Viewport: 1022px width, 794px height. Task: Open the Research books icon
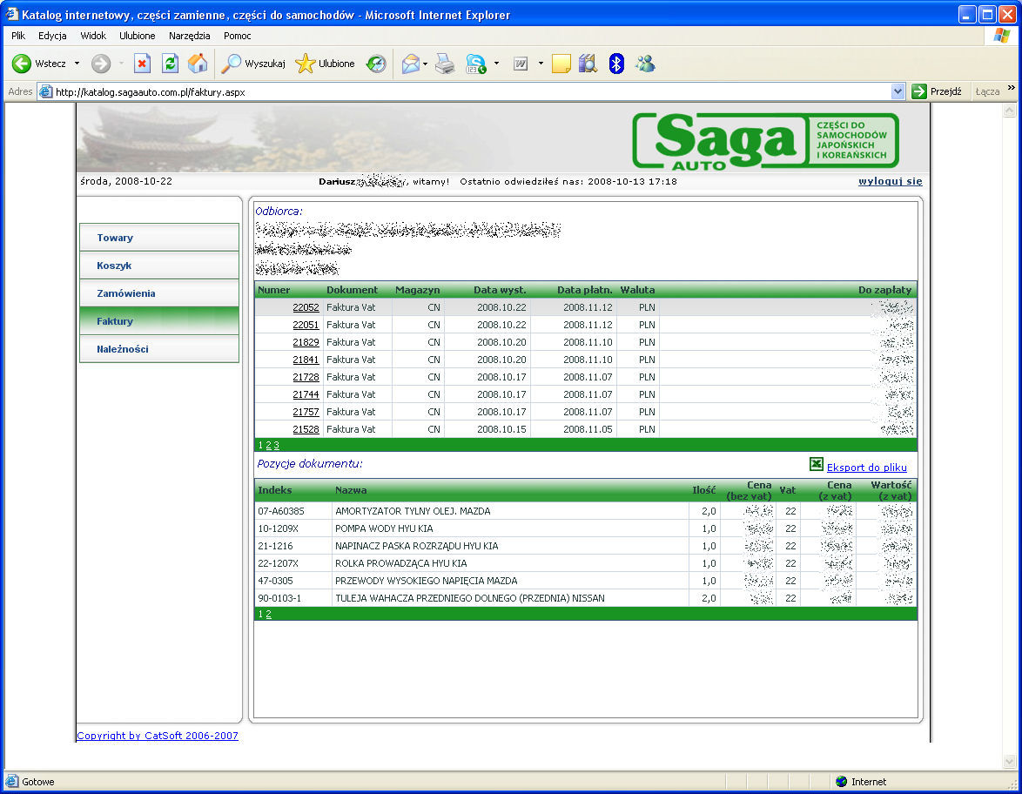click(x=588, y=64)
